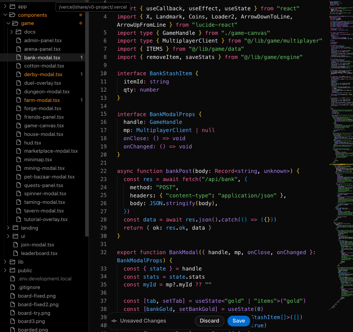Open arena-panel.tsx file

click(42, 49)
